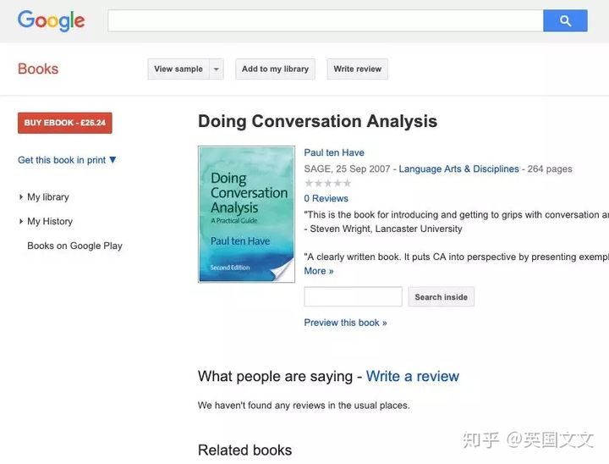Click the 264 pages text

tap(550, 168)
